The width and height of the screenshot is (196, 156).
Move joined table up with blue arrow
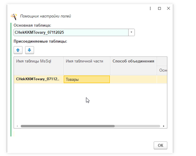18,50
